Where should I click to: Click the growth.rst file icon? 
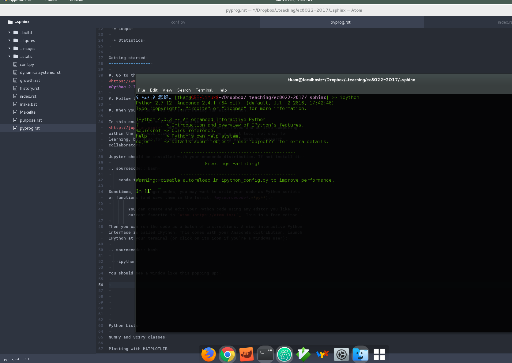tap(15, 80)
